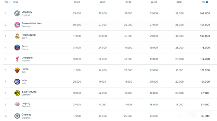Open the Bayern München club name link
This screenshot has width=217, height=121.
pos(31,23)
